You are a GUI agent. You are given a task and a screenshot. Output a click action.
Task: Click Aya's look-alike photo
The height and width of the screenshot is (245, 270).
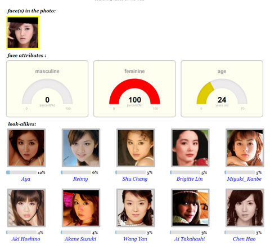coord(26,148)
